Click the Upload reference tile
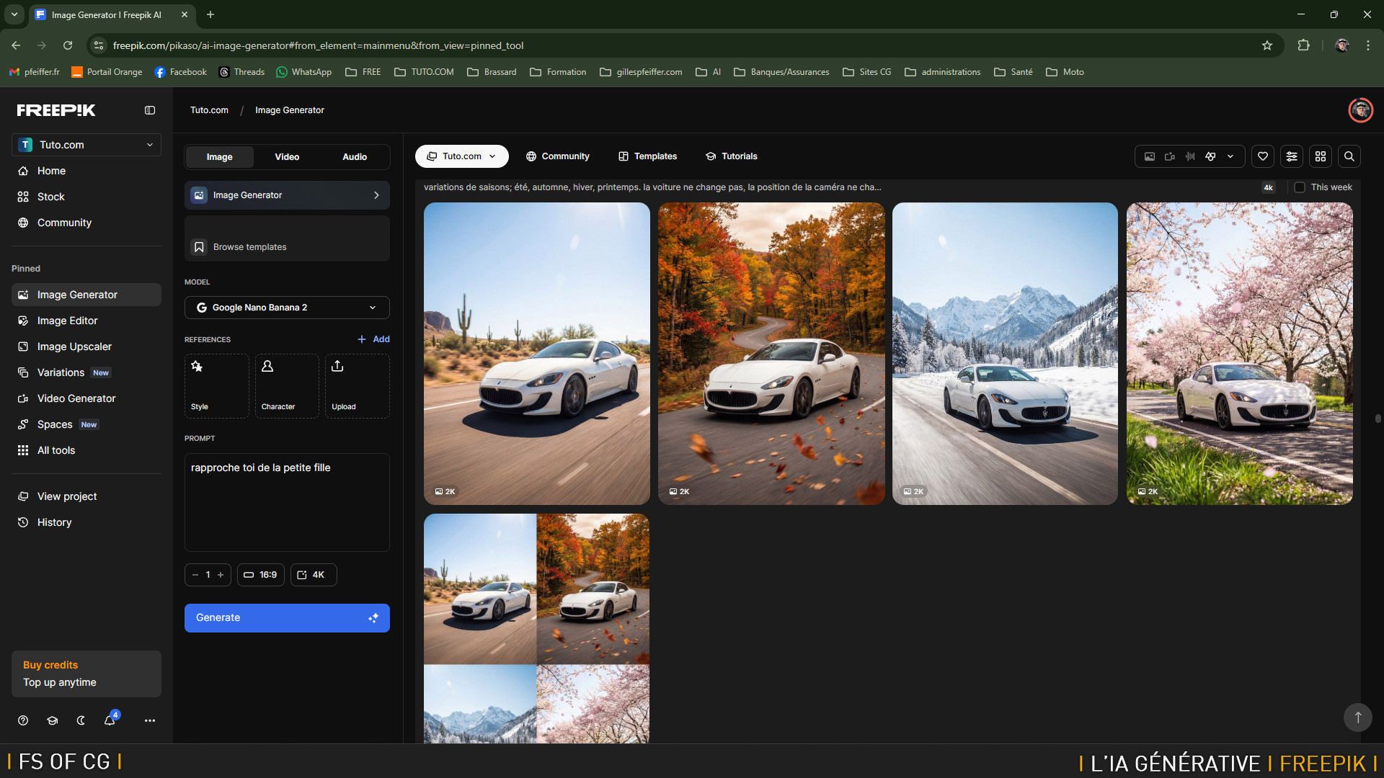Screen dimensions: 1384x778 point(357,386)
